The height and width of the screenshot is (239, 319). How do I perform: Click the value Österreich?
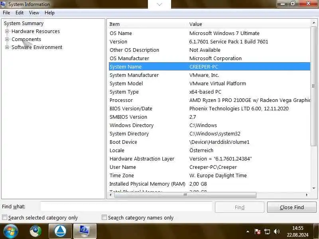click(201, 151)
